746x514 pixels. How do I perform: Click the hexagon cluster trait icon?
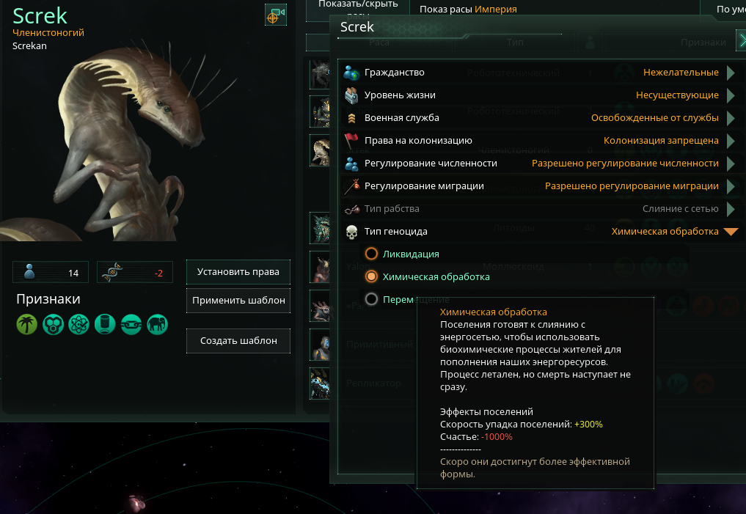click(53, 324)
